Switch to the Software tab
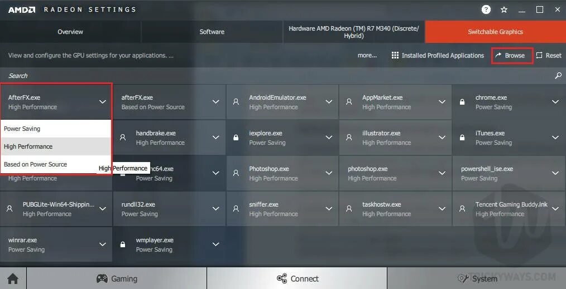The width and height of the screenshot is (566, 289). pyautogui.click(x=212, y=32)
